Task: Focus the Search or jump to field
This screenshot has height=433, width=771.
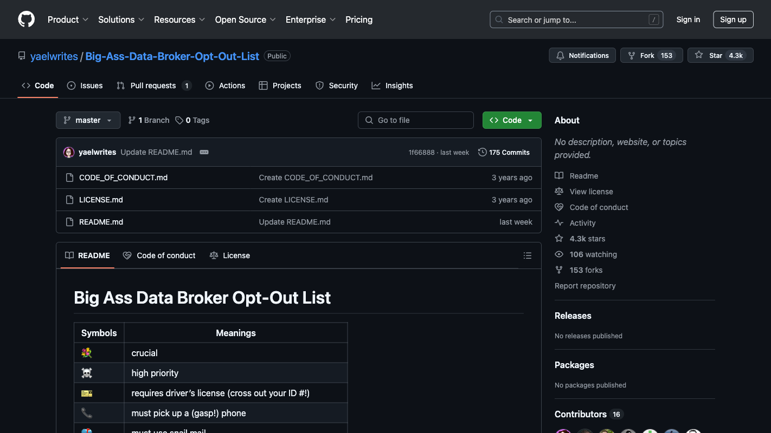Action: (x=577, y=19)
